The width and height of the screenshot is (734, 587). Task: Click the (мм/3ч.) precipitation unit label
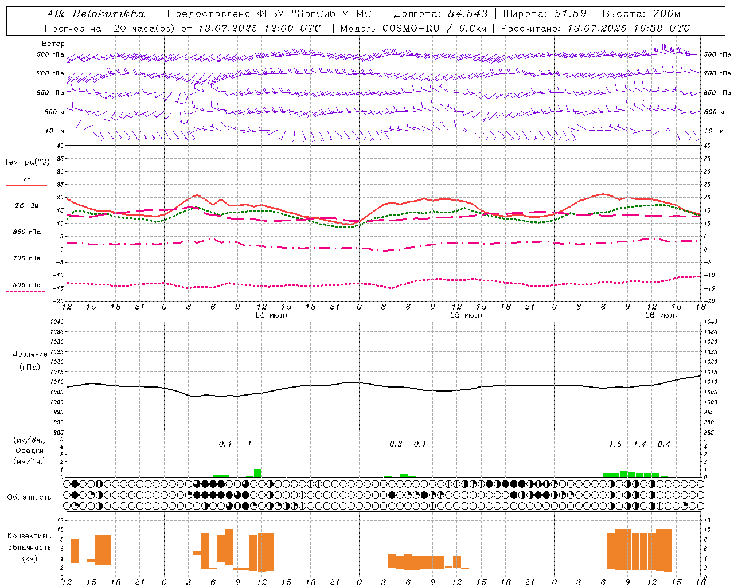pos(30,440)
